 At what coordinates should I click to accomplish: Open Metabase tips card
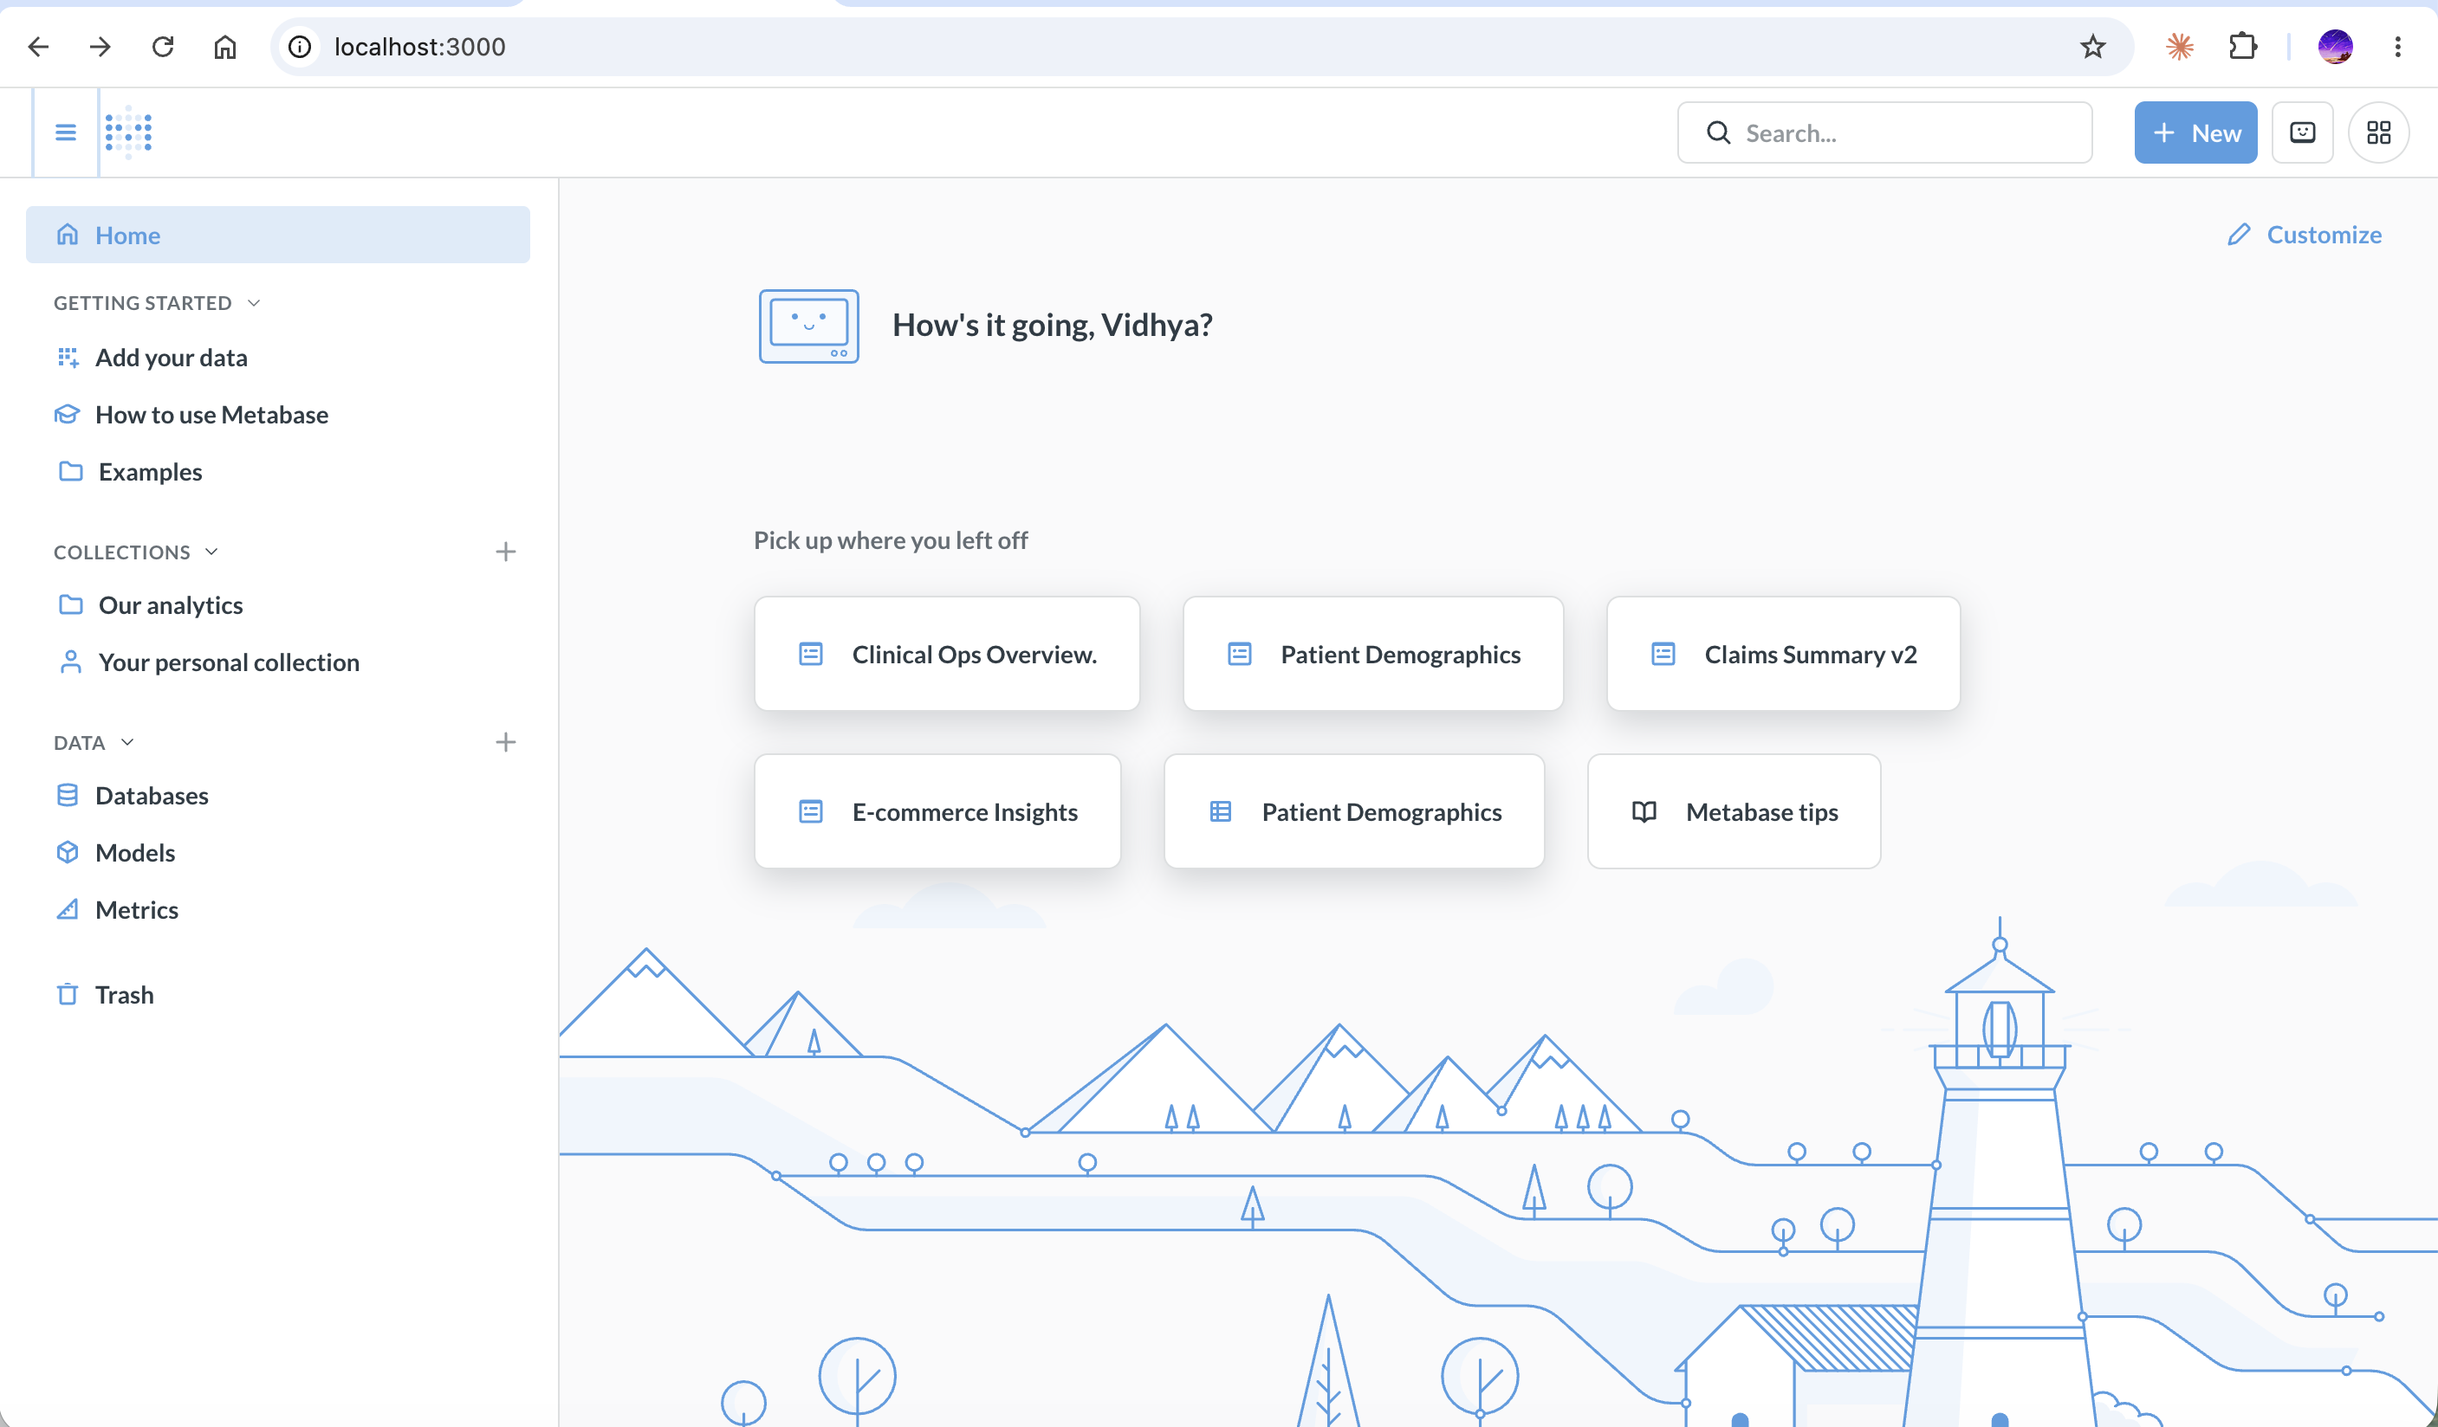pos(1734,812)
